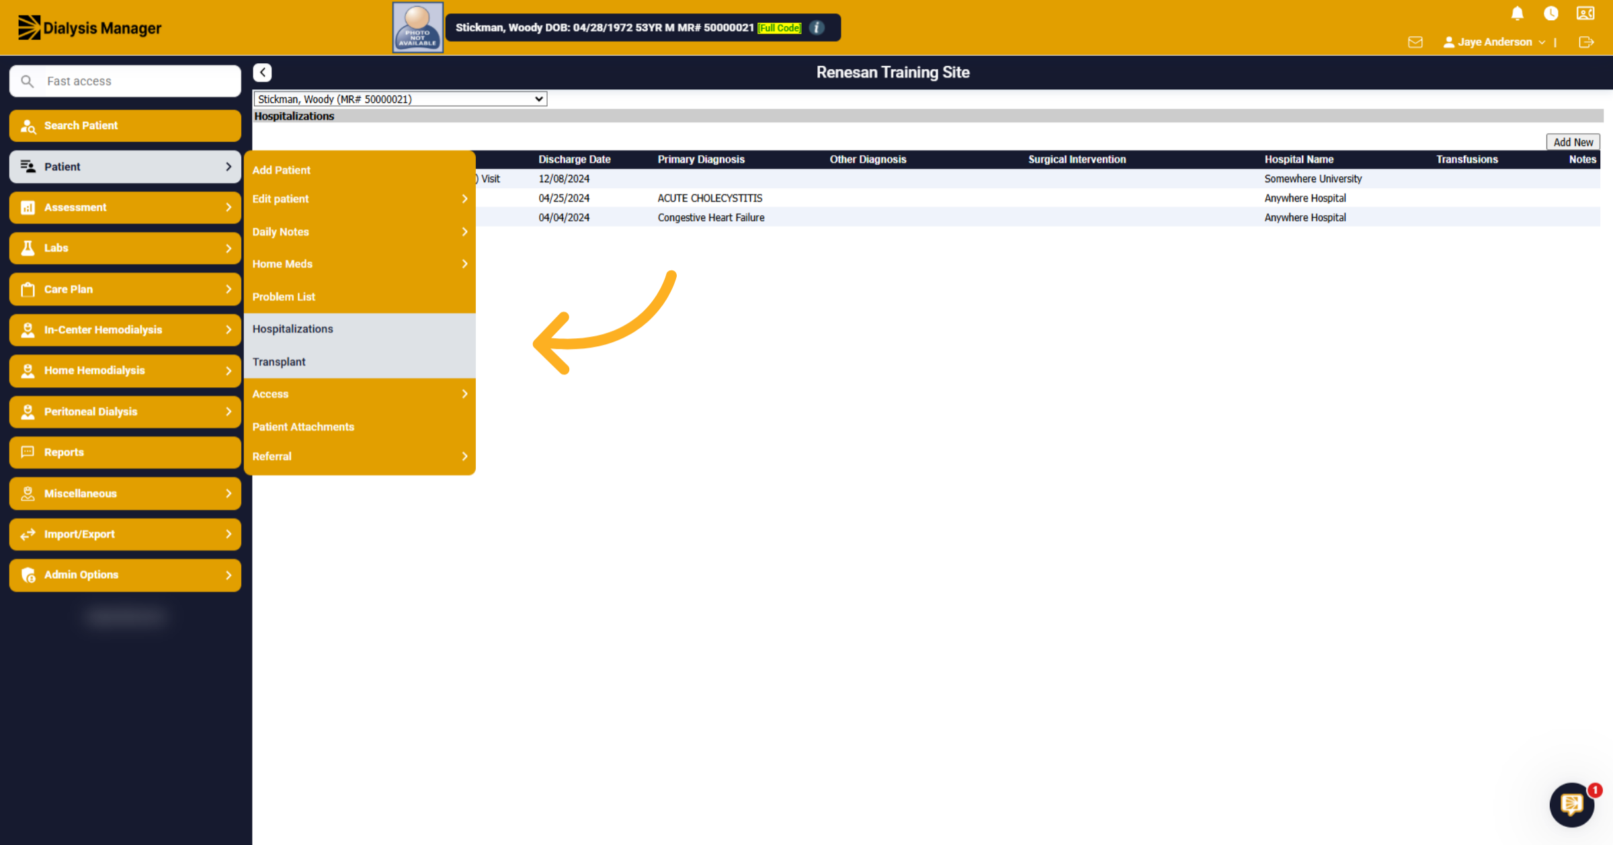The height and width of the screenshot is (845, 1613).
Task: Click the patient photo thumbnail
Action: point(417,28)
